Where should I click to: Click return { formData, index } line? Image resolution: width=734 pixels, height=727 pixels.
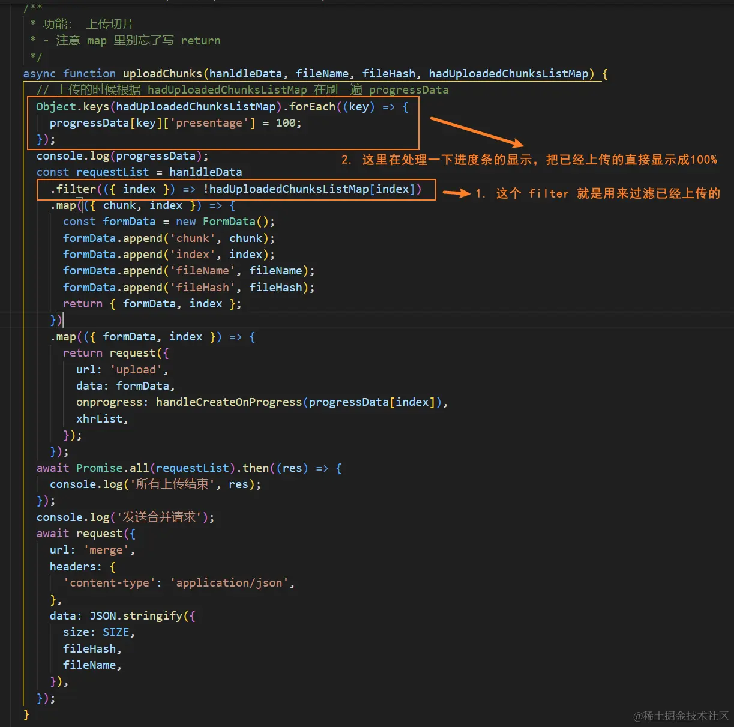(x=152, y=304)
